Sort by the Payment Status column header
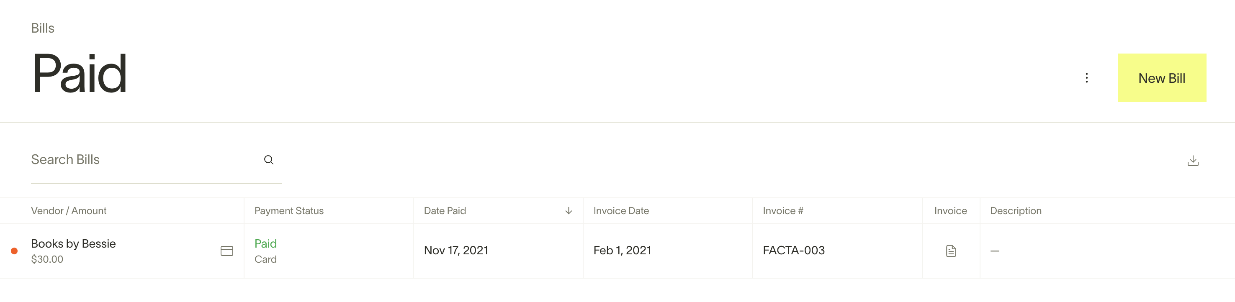The width and height of the screenshot is (1235, 302). [x=288, y=211]
